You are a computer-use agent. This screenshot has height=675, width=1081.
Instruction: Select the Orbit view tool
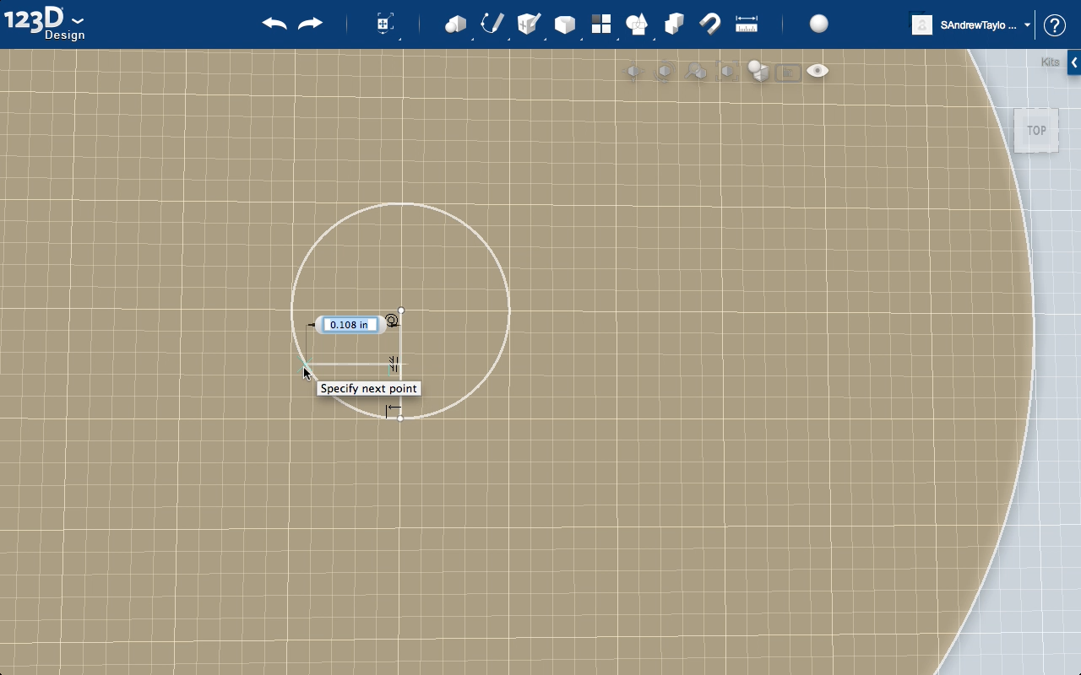pos(665,72)
